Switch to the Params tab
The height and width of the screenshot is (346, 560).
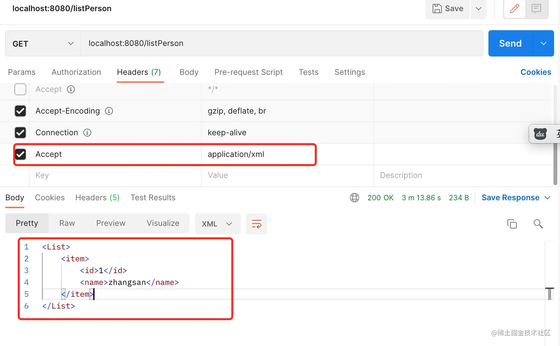click(x=22, y=72)
